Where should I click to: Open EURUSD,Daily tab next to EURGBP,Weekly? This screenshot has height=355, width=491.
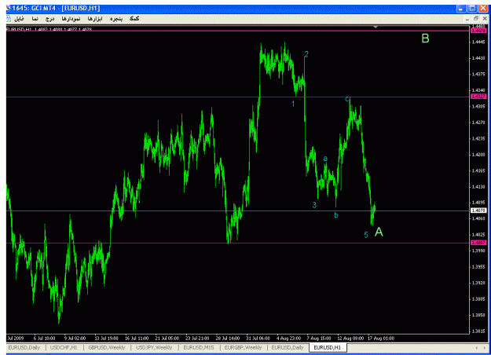288,347
